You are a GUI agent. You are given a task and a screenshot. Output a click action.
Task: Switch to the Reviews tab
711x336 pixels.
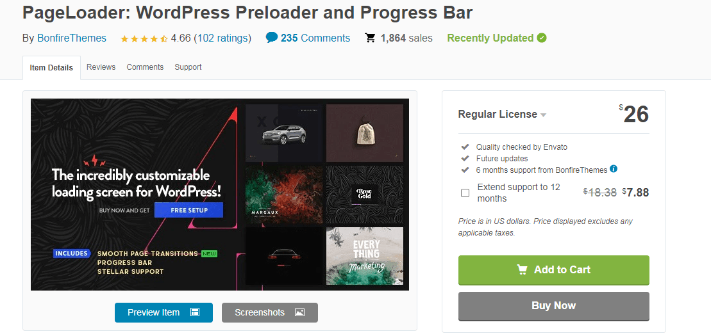[x=101, y=67]
